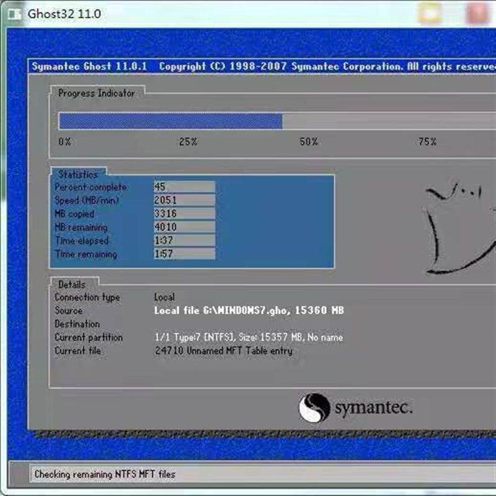This screenshot has width=496, height=496.
Task: Click the Symantec yin-yang logo
Action: tap(314, 408)
